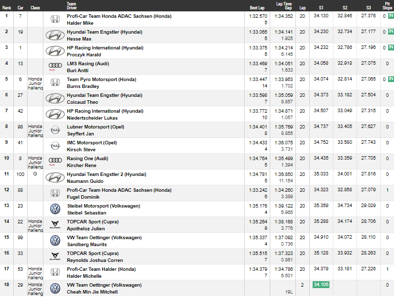
Task: Select driver name Cheah Min Jie Mitchell
Action: pyautogui.click(x=92, y=292)
